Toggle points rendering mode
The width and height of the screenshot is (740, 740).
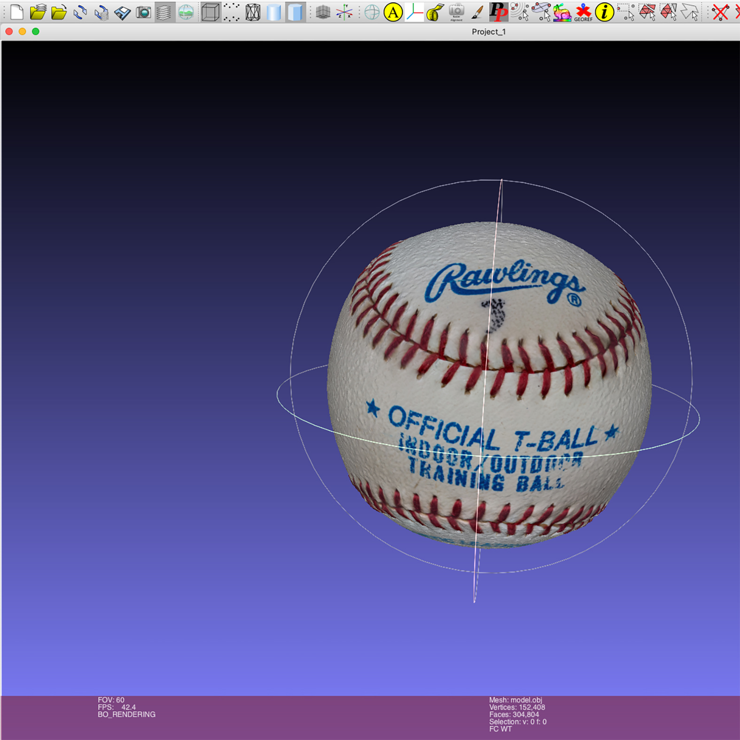click(231, 12)
